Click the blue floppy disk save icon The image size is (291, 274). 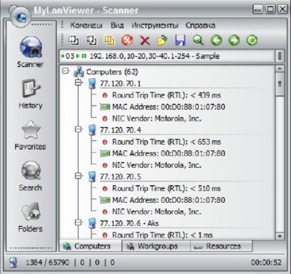180,40
